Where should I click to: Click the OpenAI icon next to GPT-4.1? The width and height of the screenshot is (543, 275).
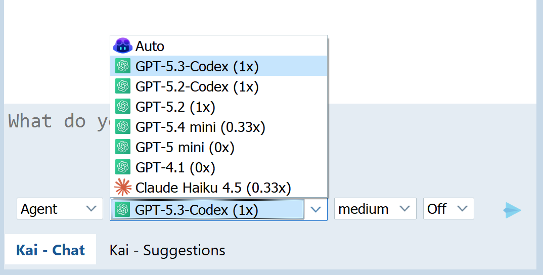pyautogui.click(x=123, y=167)
